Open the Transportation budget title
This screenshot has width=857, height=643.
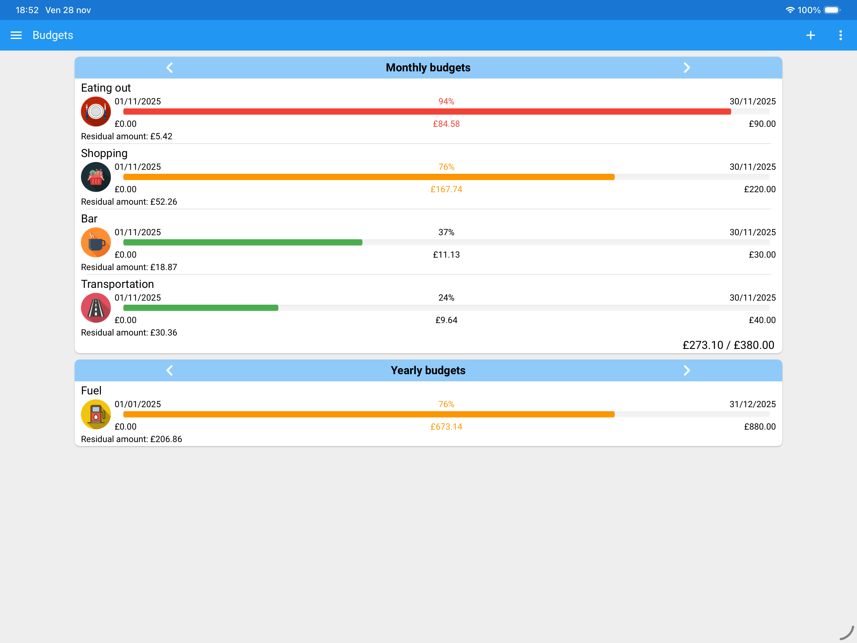pyautogui.click(x=117, y=284)
